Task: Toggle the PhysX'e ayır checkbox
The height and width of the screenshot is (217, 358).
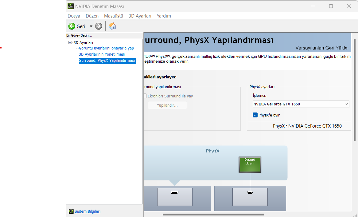Action: pos(255,115)
